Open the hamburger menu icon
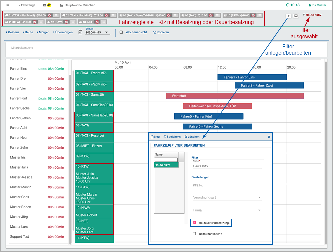Viewport: 333px width, 252px height. point(7,5)
